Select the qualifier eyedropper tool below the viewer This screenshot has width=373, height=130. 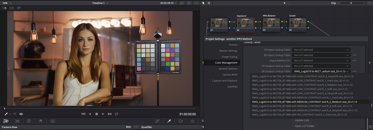point(6,114)
